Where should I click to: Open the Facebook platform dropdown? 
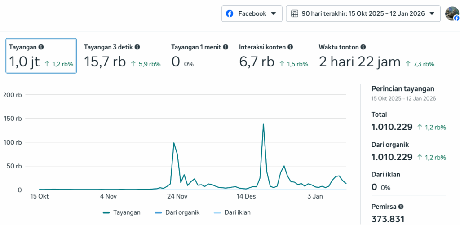pos(252,13)
